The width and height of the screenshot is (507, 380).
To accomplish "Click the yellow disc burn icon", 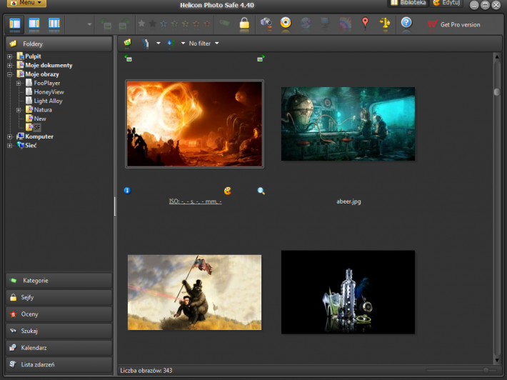I will (286, 23).
